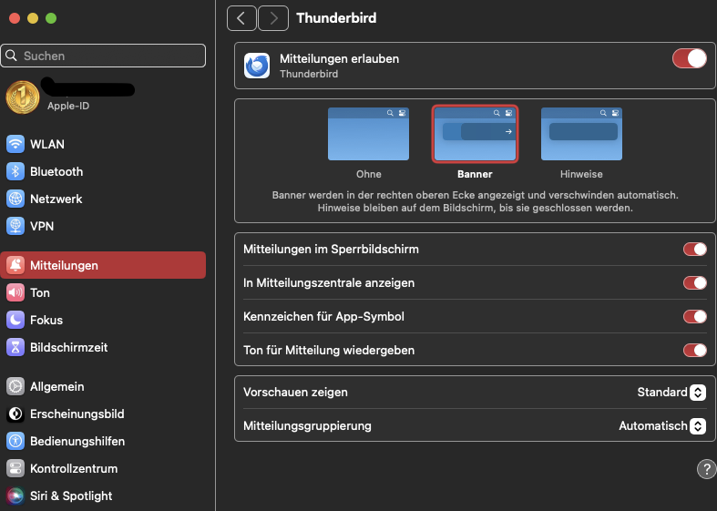Viewport: 717px width, 511px height.
Task: Choose the Hinweise notification style thumbnail
Action: click(581, 135)
